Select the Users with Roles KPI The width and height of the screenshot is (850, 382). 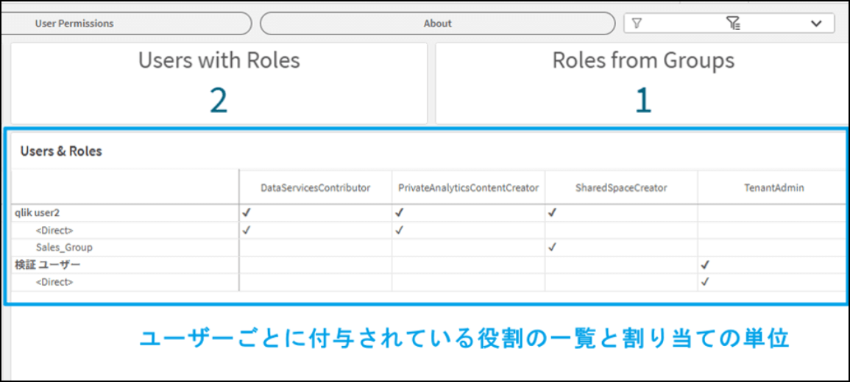(219, 82)
